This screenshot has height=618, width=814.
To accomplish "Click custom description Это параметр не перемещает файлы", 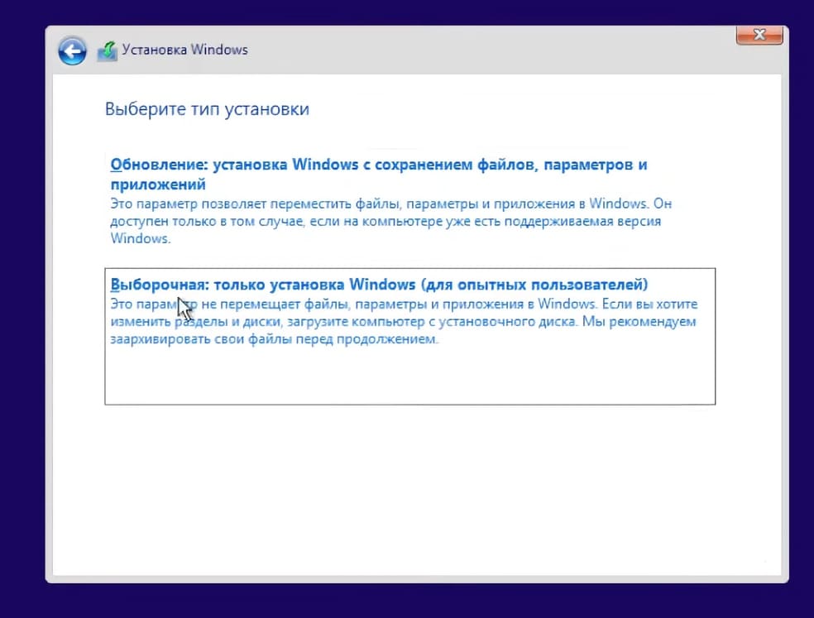I will [404, 304].
